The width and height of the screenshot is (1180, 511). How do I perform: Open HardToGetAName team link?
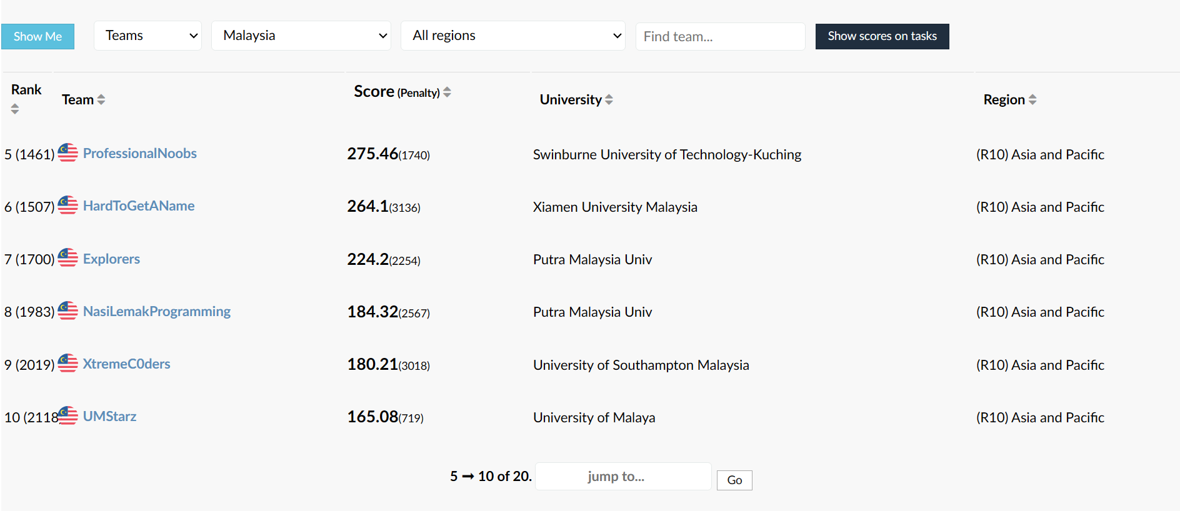click(x=139, y=206)
